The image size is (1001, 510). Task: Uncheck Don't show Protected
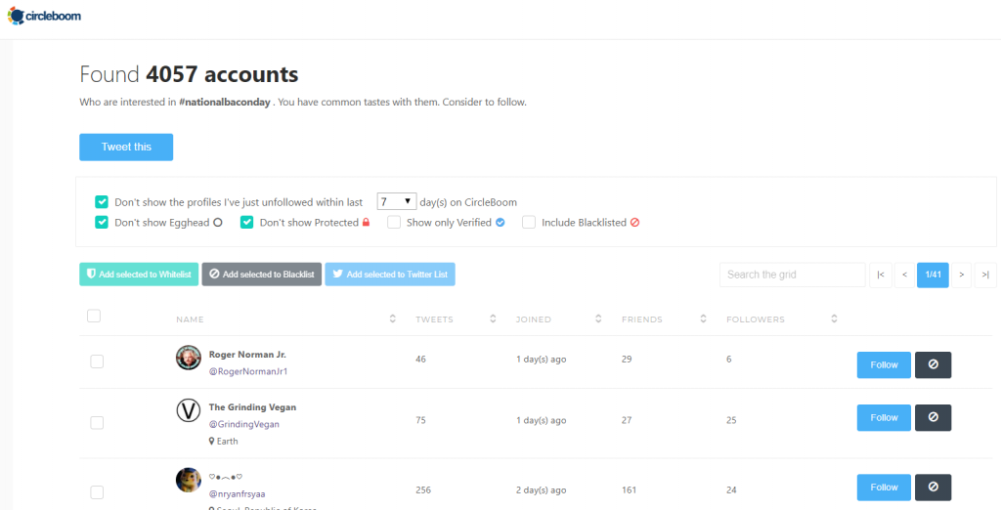click(247, 222)
